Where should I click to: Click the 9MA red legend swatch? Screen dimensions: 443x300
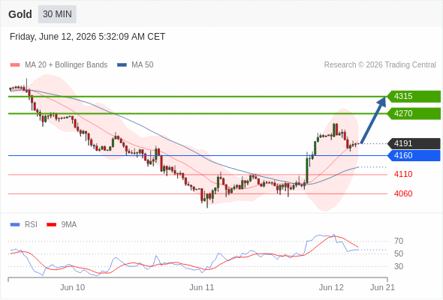click(x=51, y=225)
